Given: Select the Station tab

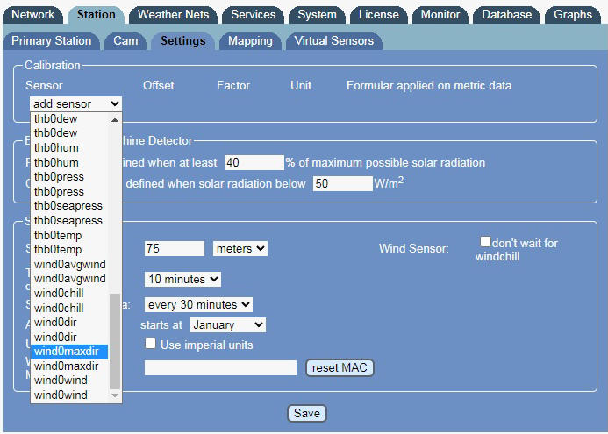Looking at the screenshot, I should pos(97,15).
